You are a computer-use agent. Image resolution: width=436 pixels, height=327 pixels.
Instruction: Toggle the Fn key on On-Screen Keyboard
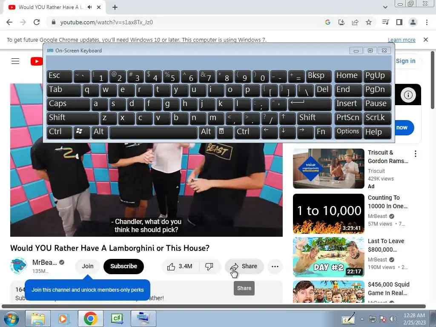(x=323, y=133)
